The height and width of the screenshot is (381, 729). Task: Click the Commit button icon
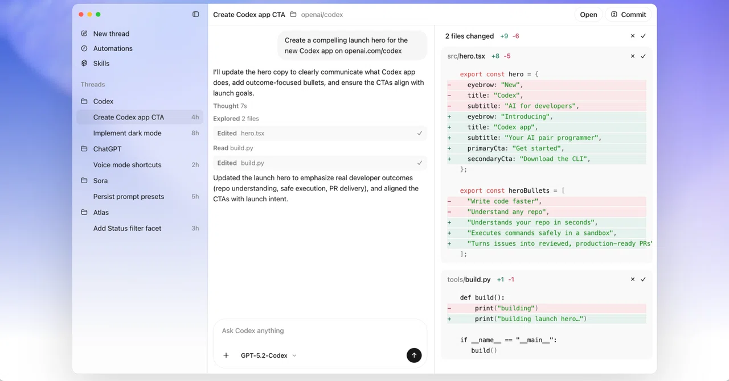click(614, 14)
